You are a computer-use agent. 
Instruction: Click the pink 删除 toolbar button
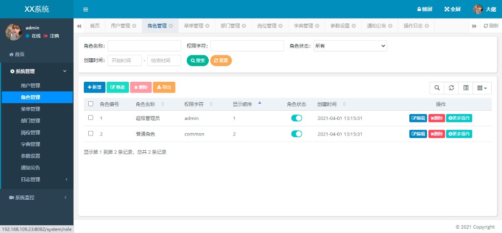click(x=141, y=87)
